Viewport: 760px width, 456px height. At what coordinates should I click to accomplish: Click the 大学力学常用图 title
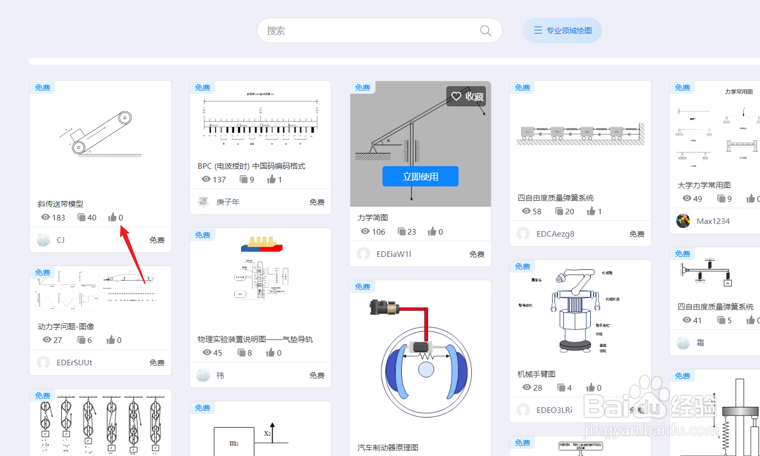point(704,185)
